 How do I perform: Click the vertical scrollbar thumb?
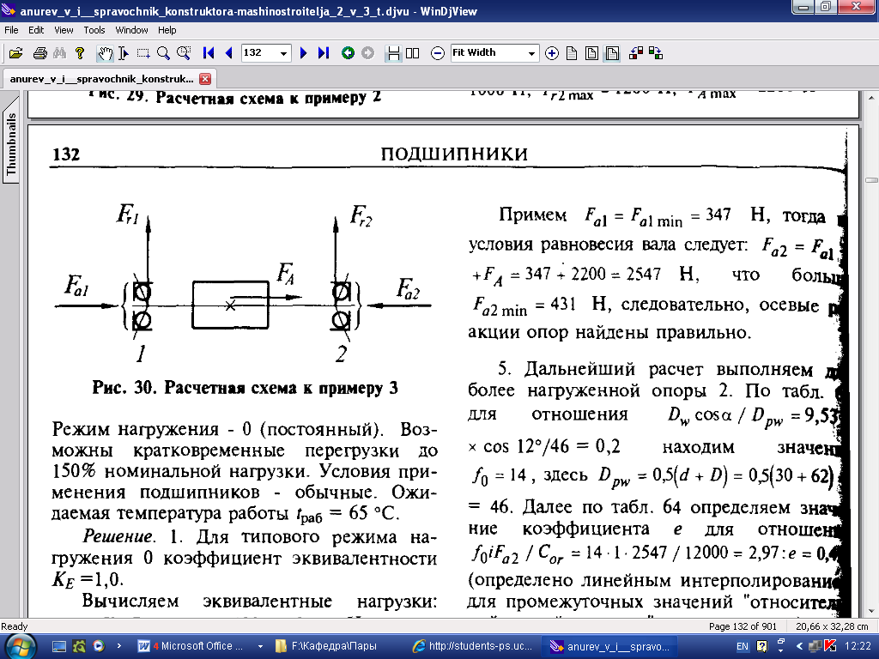(872, 180)
